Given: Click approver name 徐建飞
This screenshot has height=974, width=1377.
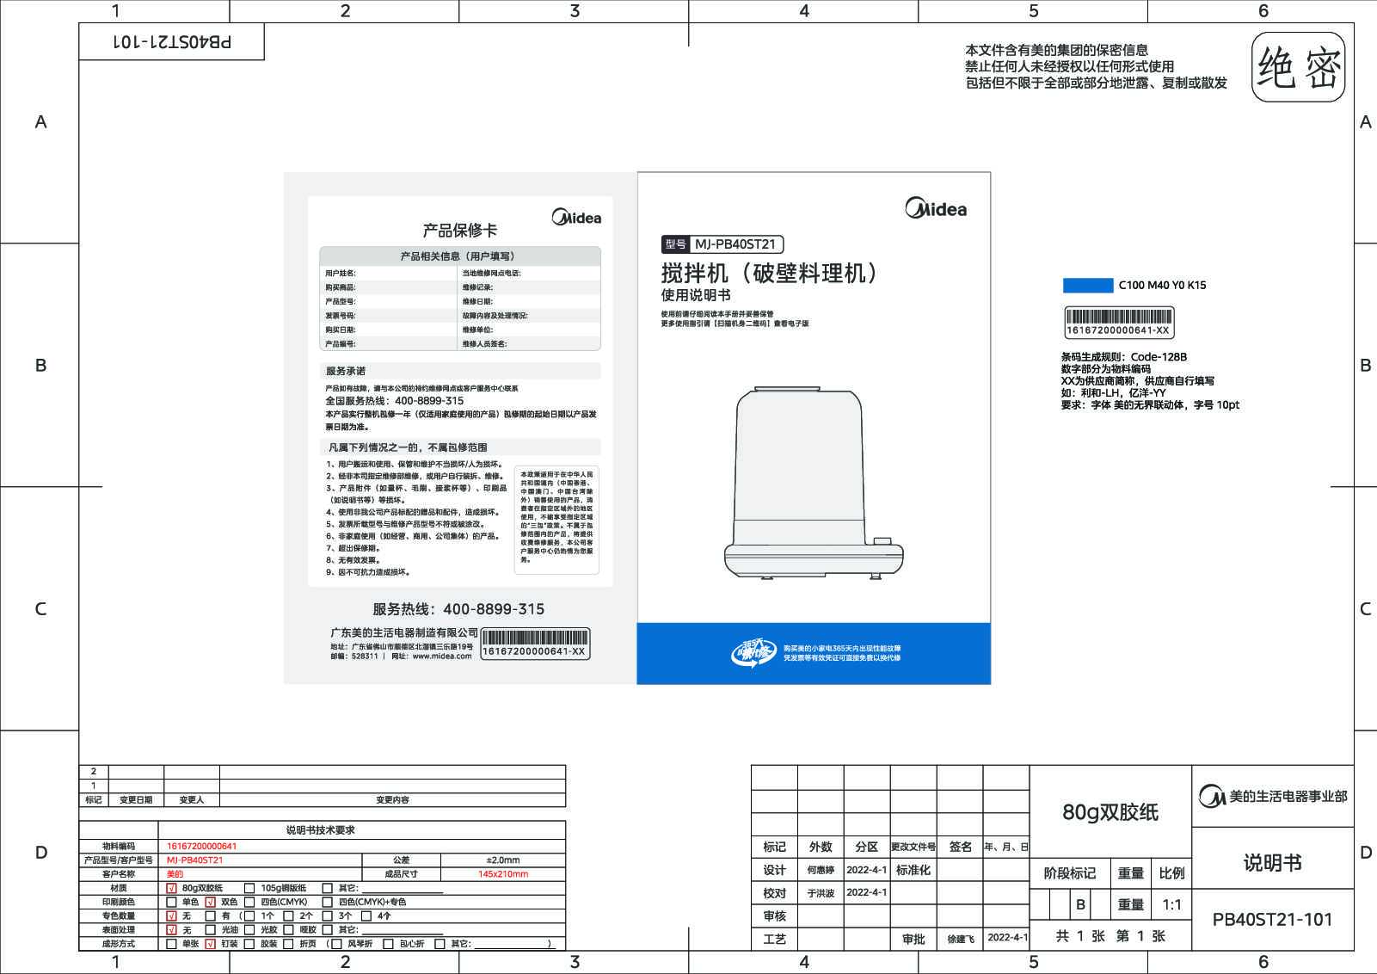Looking at the screenshot, I should coord(961,939).
